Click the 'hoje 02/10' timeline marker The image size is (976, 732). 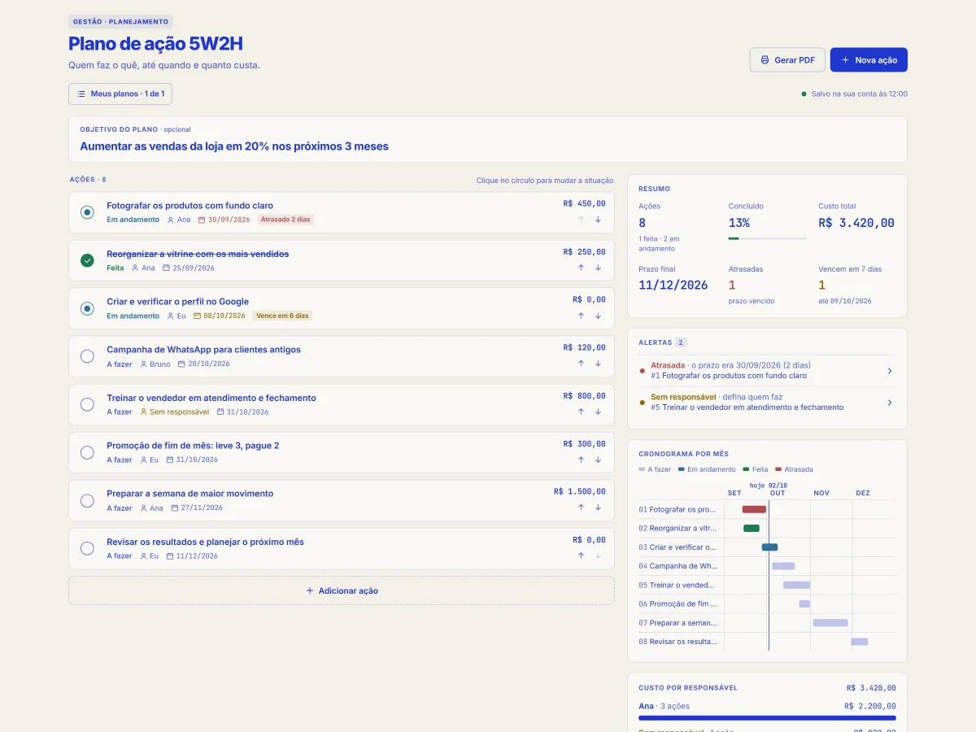tap(769, 485)
